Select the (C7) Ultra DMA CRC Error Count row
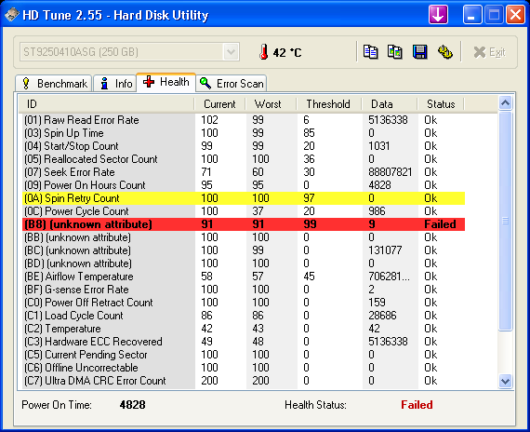Image resolution: width=530 pixels, height=432 pixels. pos(244,381)
